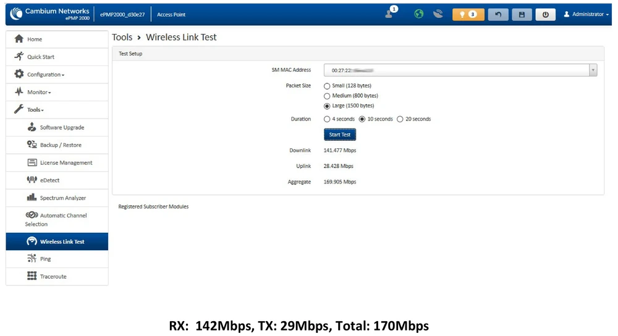The image size is (618, 336).
Task: Select the Medium (800 bytes) packet size
Action: (328, 96)
